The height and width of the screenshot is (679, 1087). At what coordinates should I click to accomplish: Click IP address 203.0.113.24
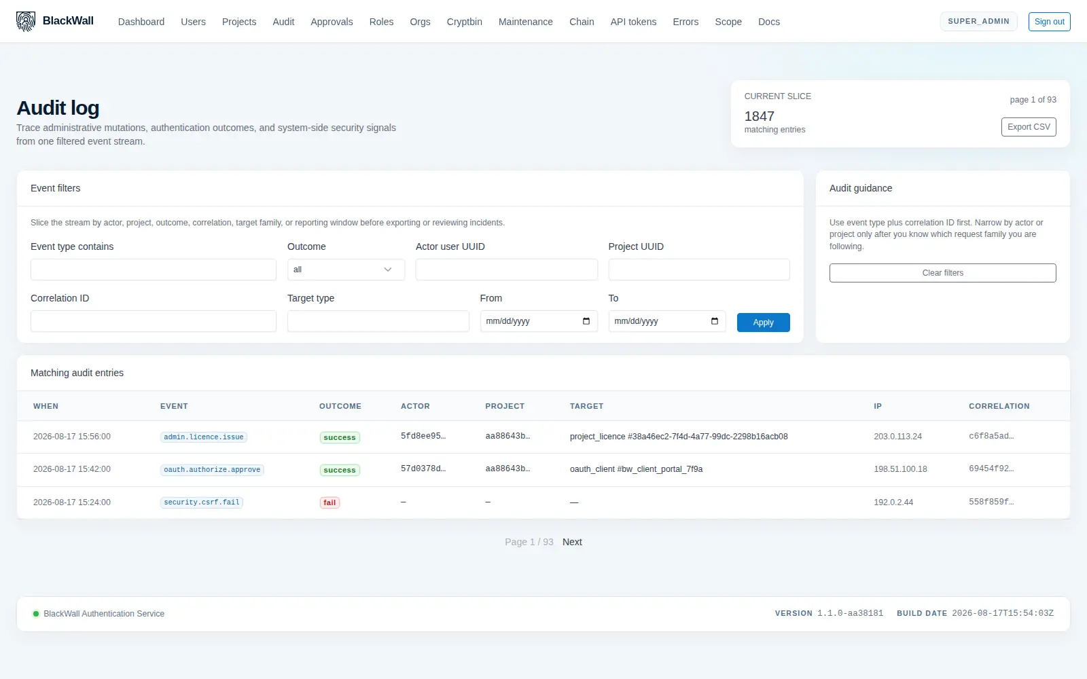click(x=897, y=437)
